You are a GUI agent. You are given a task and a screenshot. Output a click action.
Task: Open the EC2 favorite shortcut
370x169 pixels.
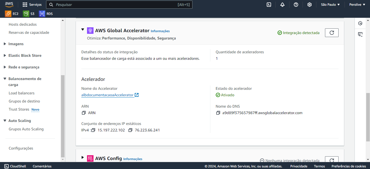12,14
